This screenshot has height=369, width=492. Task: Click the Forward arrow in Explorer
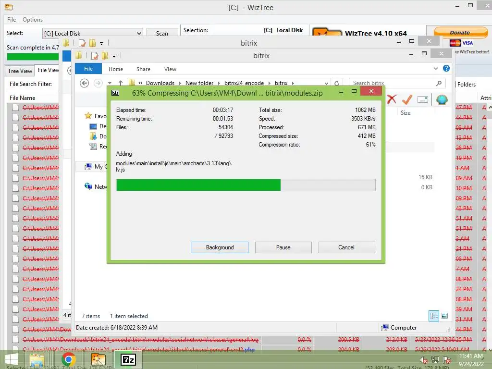98,83
